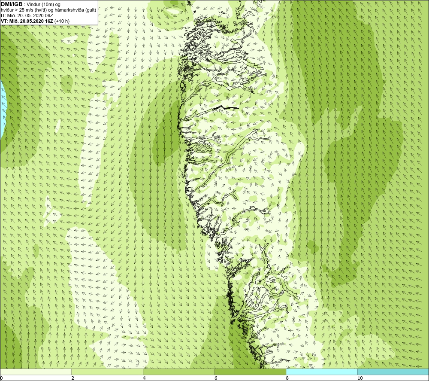The width and height of the screenshot is (429, 381).
Task: Click the legend label '10'
Action: click(x=360, y=378)
